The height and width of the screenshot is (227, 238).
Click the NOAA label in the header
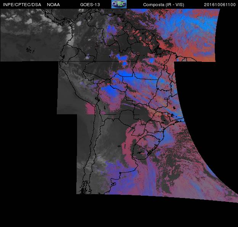coord(53,5)
